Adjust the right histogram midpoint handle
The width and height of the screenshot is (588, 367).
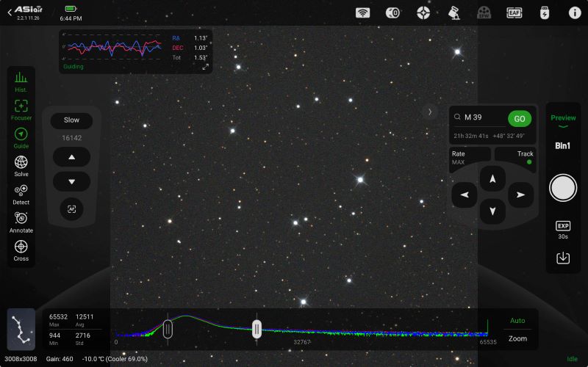tap(257, 329)
